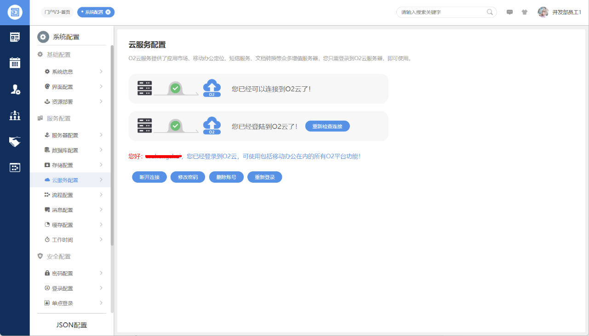Click the 重新检查连接 button

(327, 126)
